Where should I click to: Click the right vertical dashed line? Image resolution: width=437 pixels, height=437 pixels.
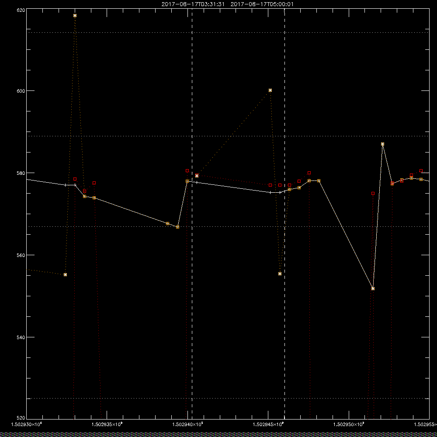coord(284,214)
